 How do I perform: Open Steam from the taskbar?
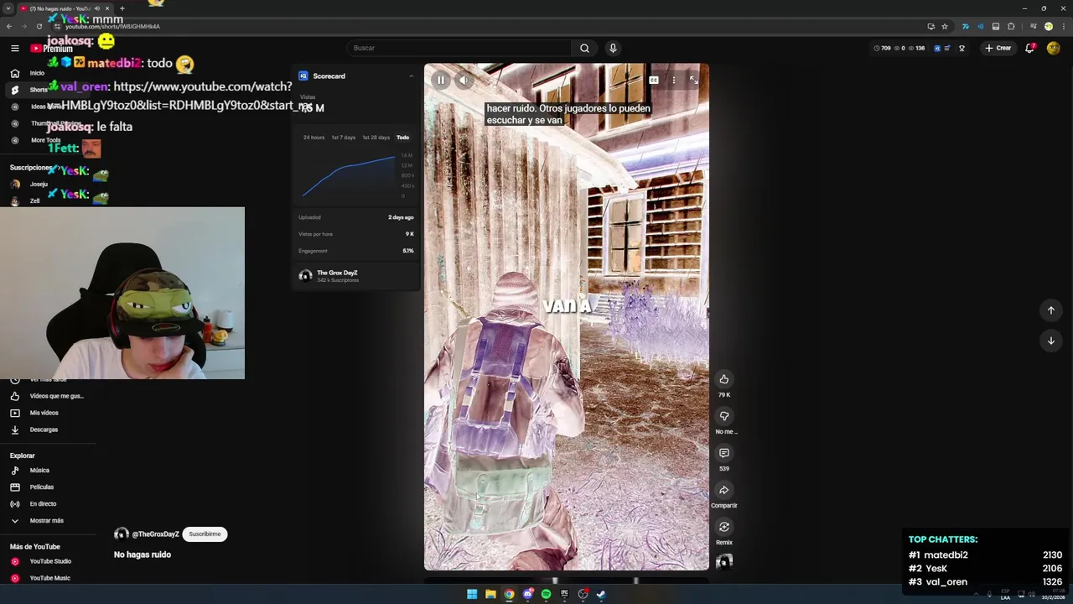pyautogui.click(x=601, y=595)
